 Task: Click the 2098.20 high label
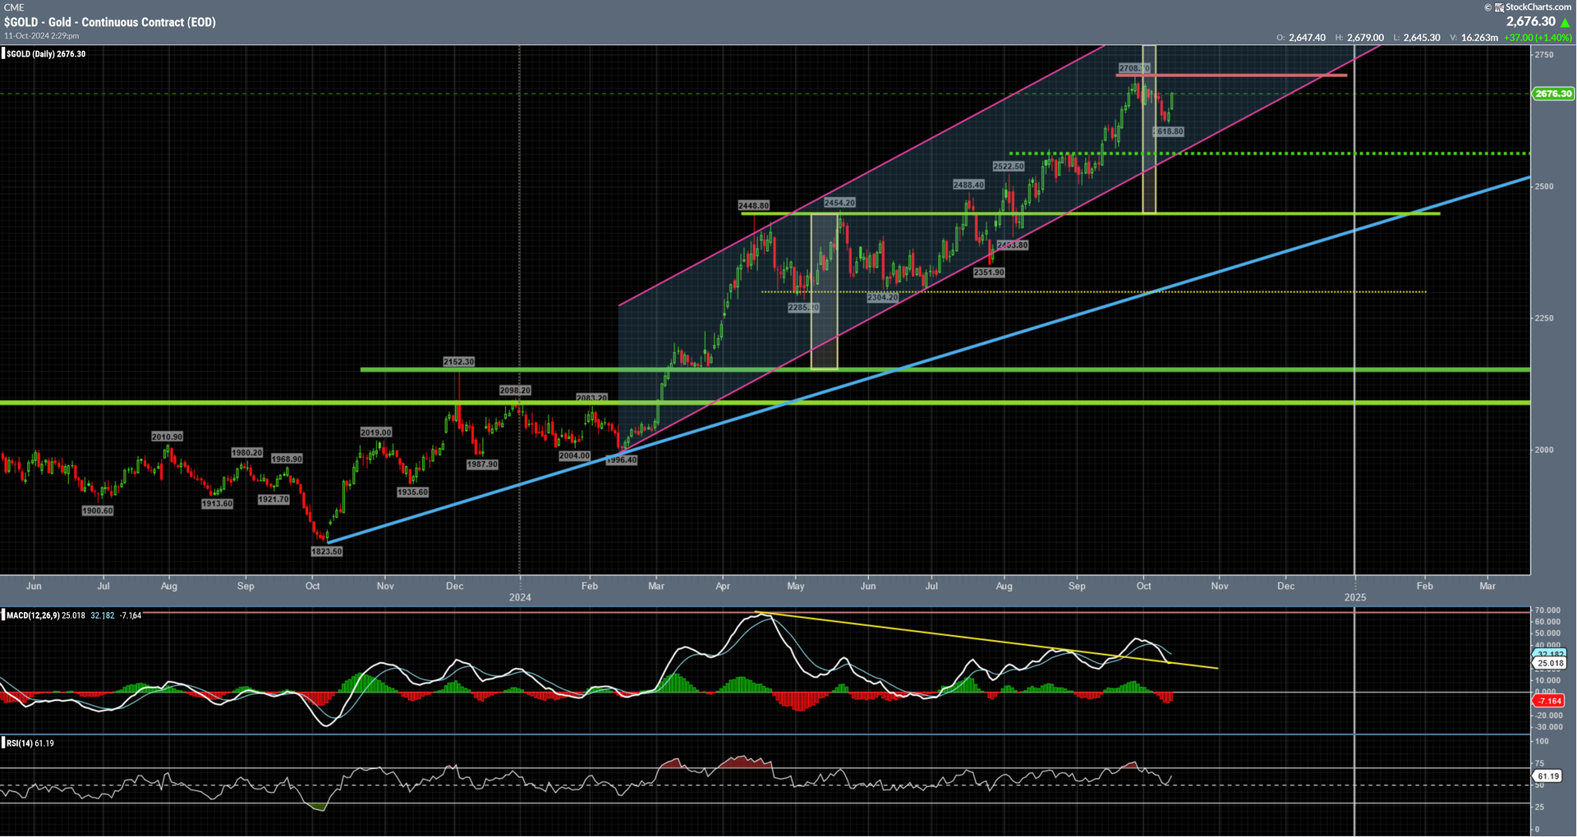tap(515, 391)
